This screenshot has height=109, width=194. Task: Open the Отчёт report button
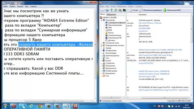coord(134,10)
